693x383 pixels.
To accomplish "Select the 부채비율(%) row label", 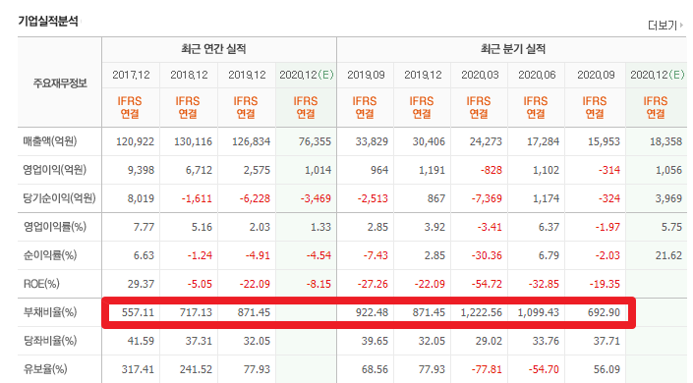I will (50, 312).
